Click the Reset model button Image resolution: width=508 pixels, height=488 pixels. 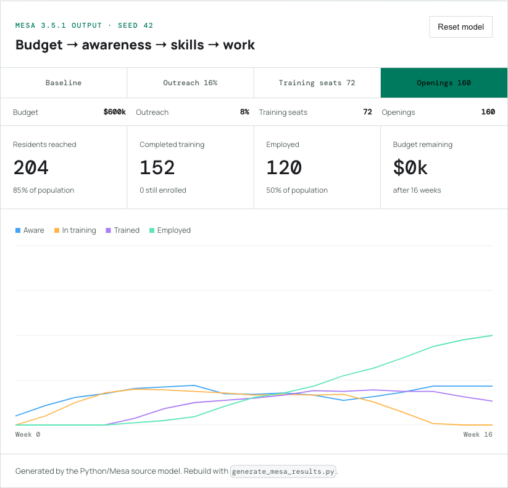tap(460, 27)
